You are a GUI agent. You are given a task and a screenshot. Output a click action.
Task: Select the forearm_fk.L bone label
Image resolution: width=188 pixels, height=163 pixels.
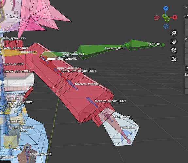coord(114,48)
